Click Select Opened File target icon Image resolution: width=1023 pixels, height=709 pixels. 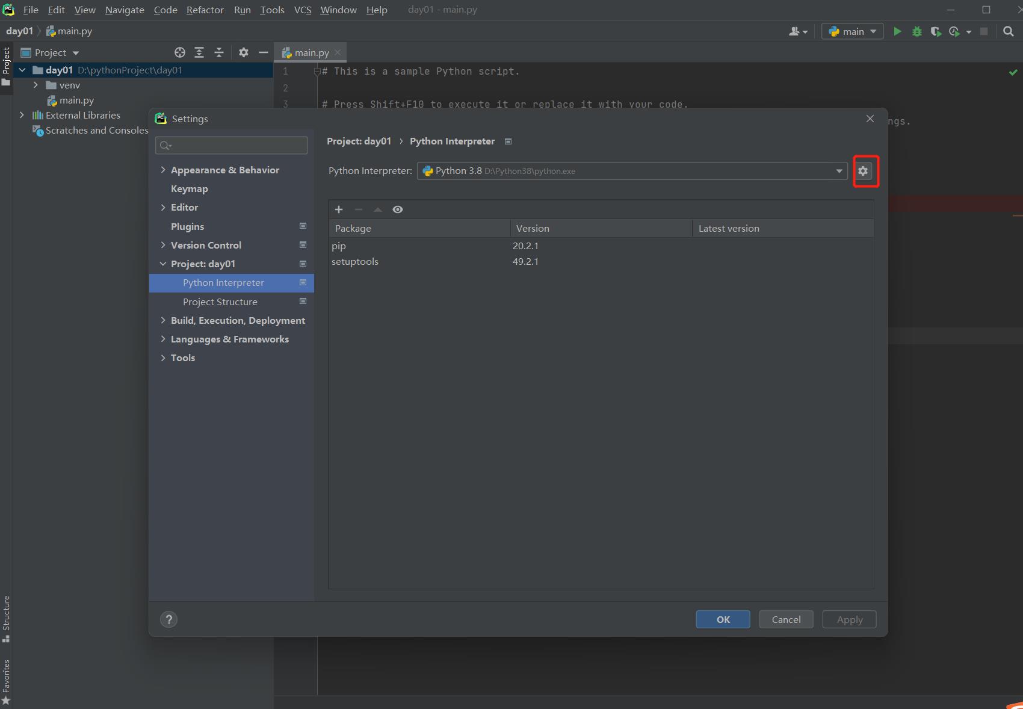pos(179,52)
